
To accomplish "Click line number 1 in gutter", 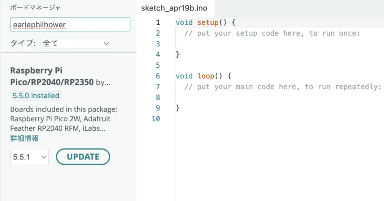I will pos(158,22).
